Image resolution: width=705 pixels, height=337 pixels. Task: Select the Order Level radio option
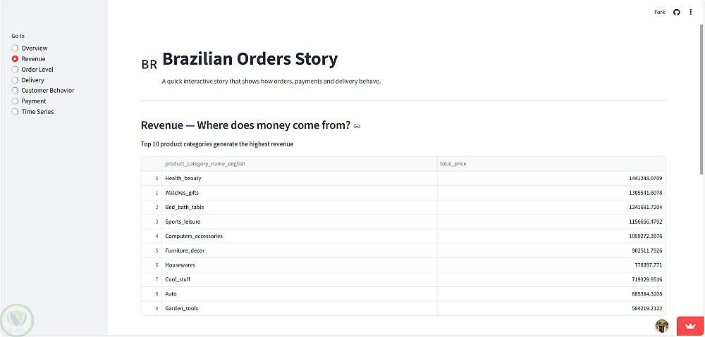point(16,70)
